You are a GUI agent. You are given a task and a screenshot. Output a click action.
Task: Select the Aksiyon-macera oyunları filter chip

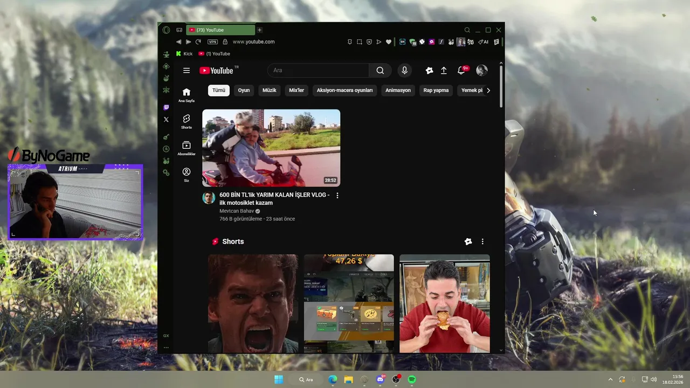[x=344, y=91]
